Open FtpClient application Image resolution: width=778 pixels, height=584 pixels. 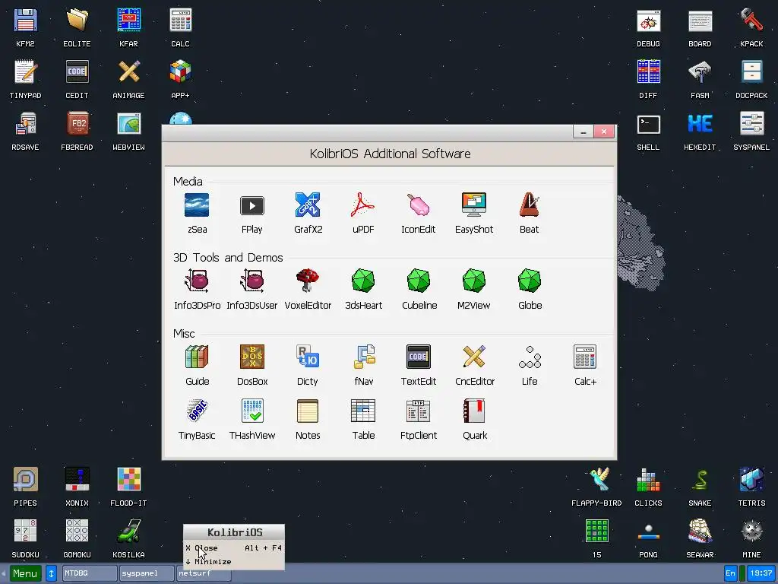tap(419, 411)
